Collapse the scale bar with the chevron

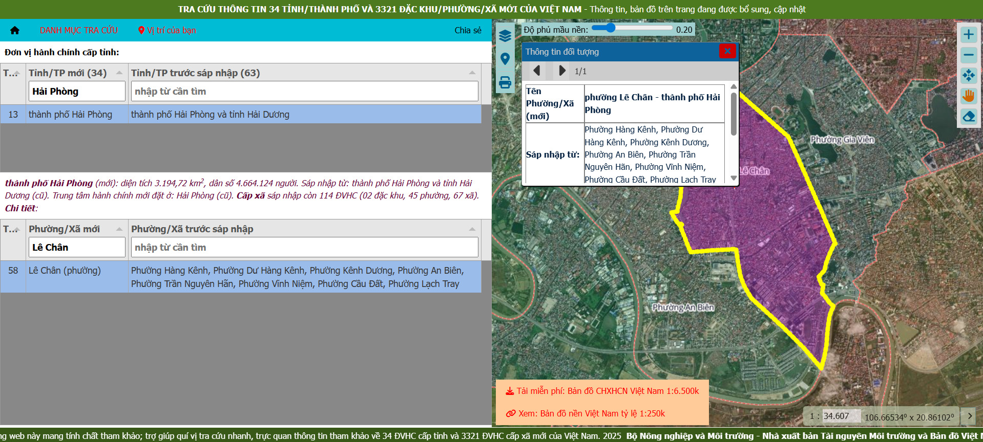click(969, 416)
